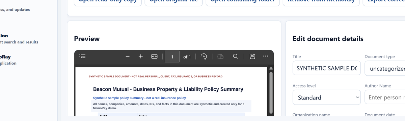
Task: Zoom in the PDF preview
Action: click(141, 56)
